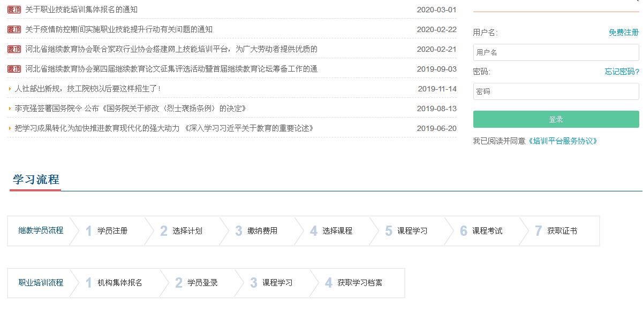
Task: Open the notice 关于职业技能培训集体报名的通知
Action: tap(81, 10)
